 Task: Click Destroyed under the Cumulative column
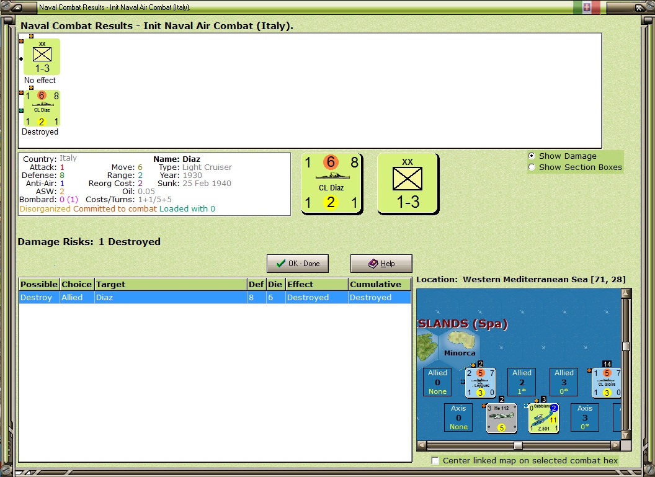point(380,297)
